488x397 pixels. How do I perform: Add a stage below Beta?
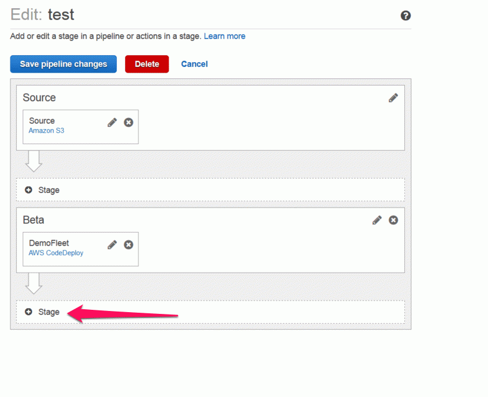pos(211,312)
